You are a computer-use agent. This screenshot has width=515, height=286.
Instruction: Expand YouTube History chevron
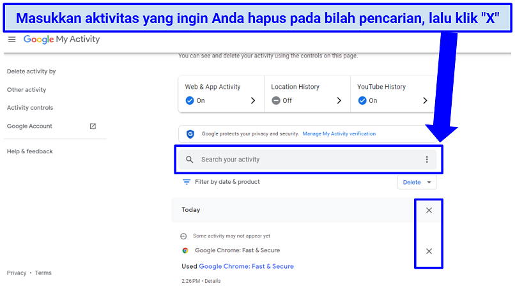[425, 100]
